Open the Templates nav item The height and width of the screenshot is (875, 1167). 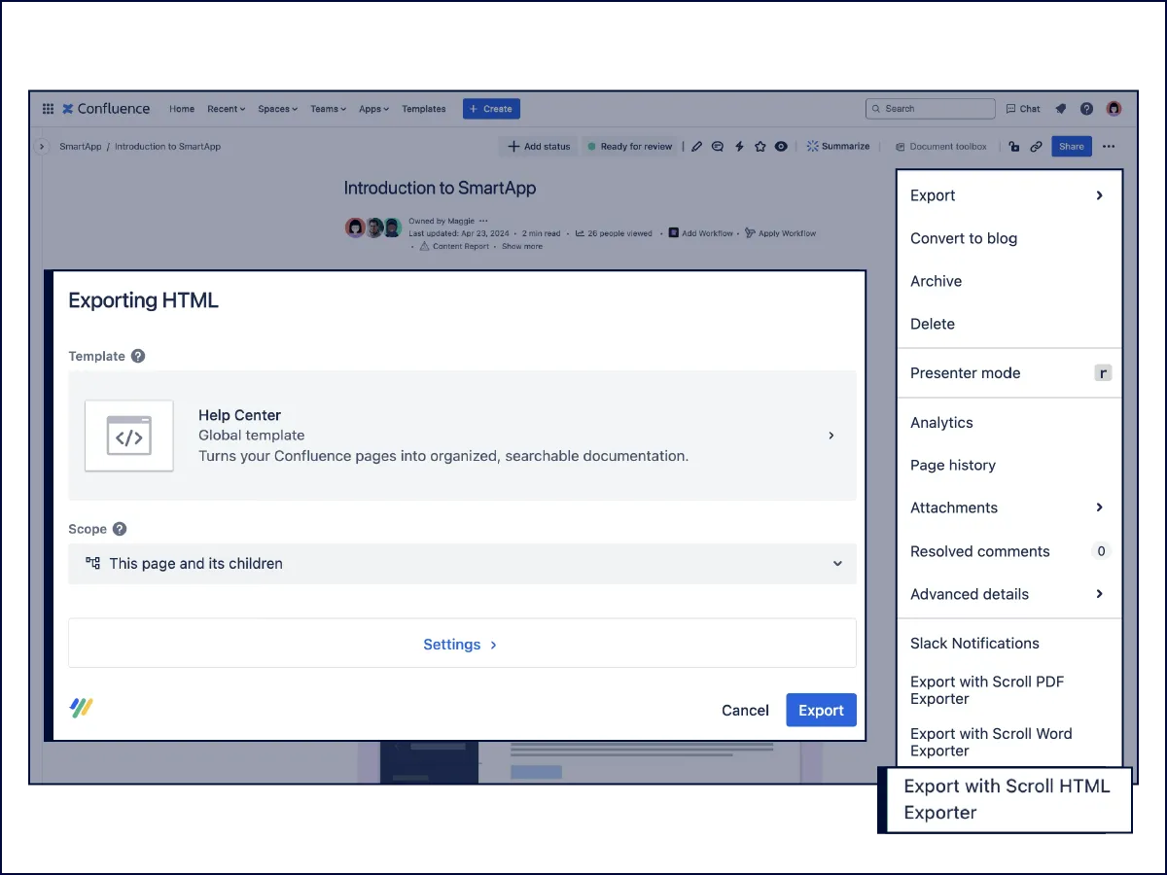pos(424,109)
